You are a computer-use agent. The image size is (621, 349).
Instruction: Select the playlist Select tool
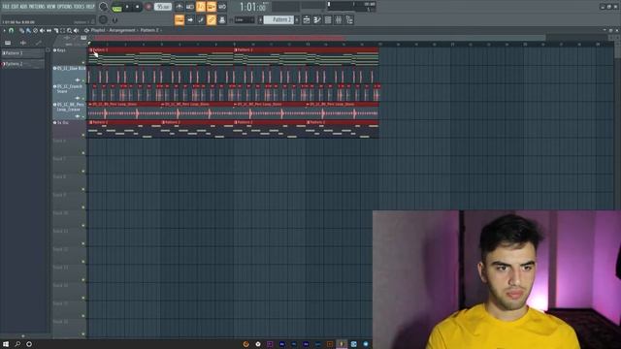pyautogui.click(x=62, y=30)
